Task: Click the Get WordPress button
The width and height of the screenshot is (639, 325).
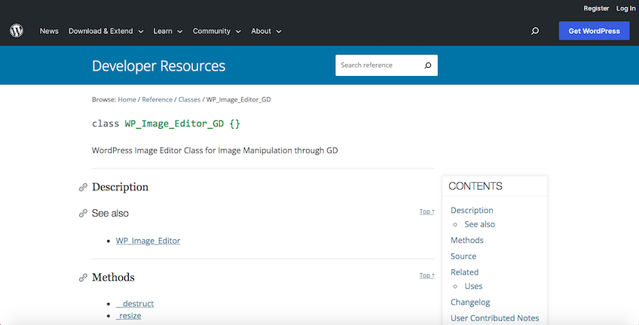Action: [x=595, y=31]
